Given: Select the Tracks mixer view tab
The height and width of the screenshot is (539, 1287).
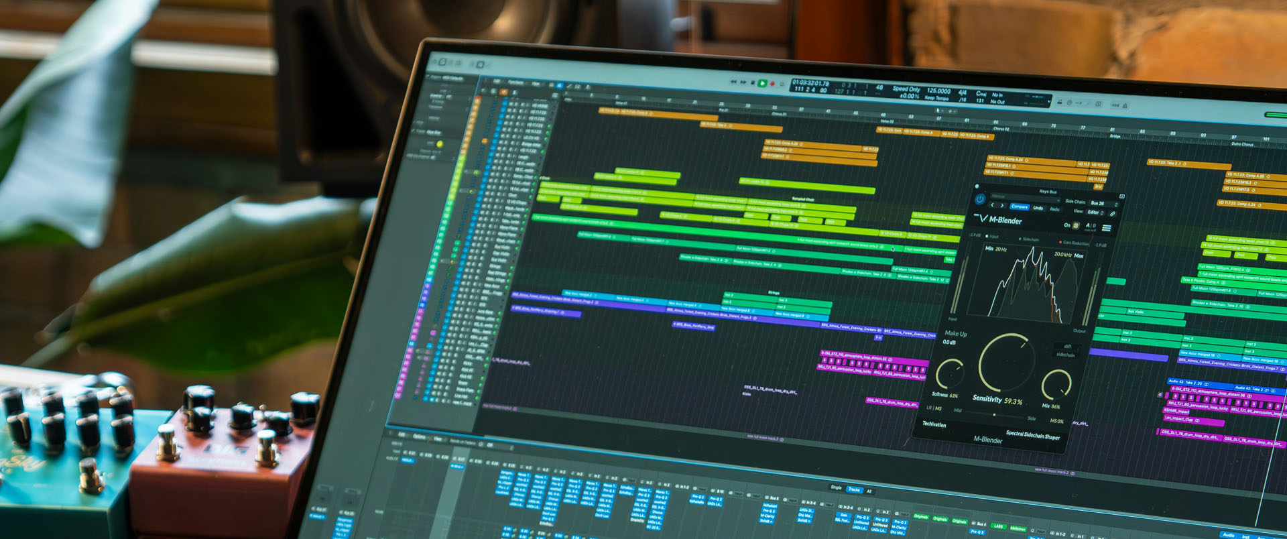Looking at the screenshot, I should (x=854, y=489).
